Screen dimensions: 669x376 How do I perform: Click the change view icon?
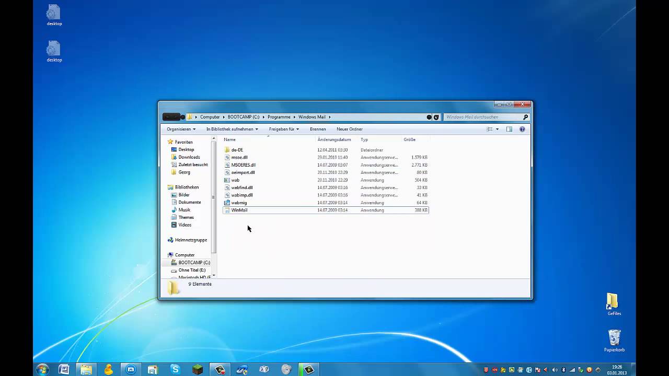pyautogui.click(x=490, y=129)
